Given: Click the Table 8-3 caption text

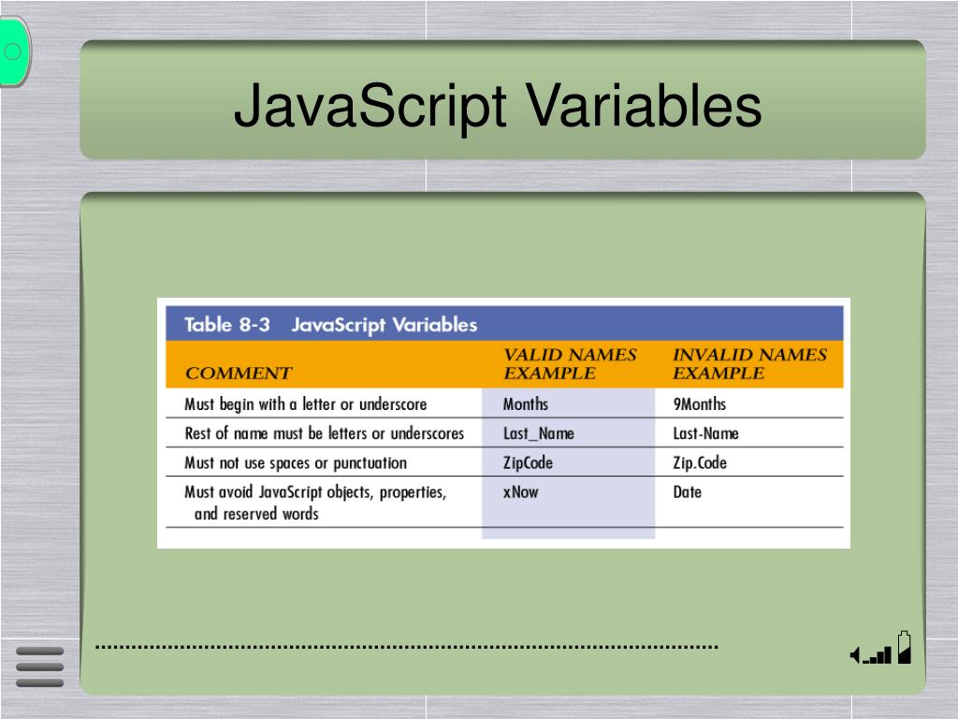Looking at the screenshot, I should coord(330,325).
